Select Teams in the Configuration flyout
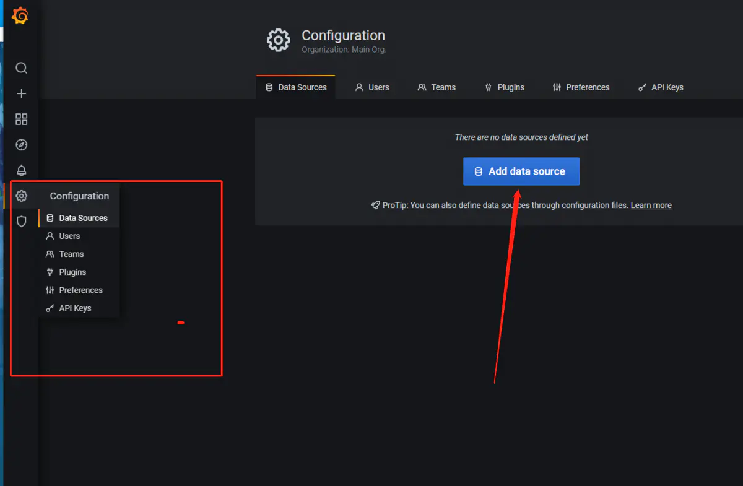 tap(79, 254)
